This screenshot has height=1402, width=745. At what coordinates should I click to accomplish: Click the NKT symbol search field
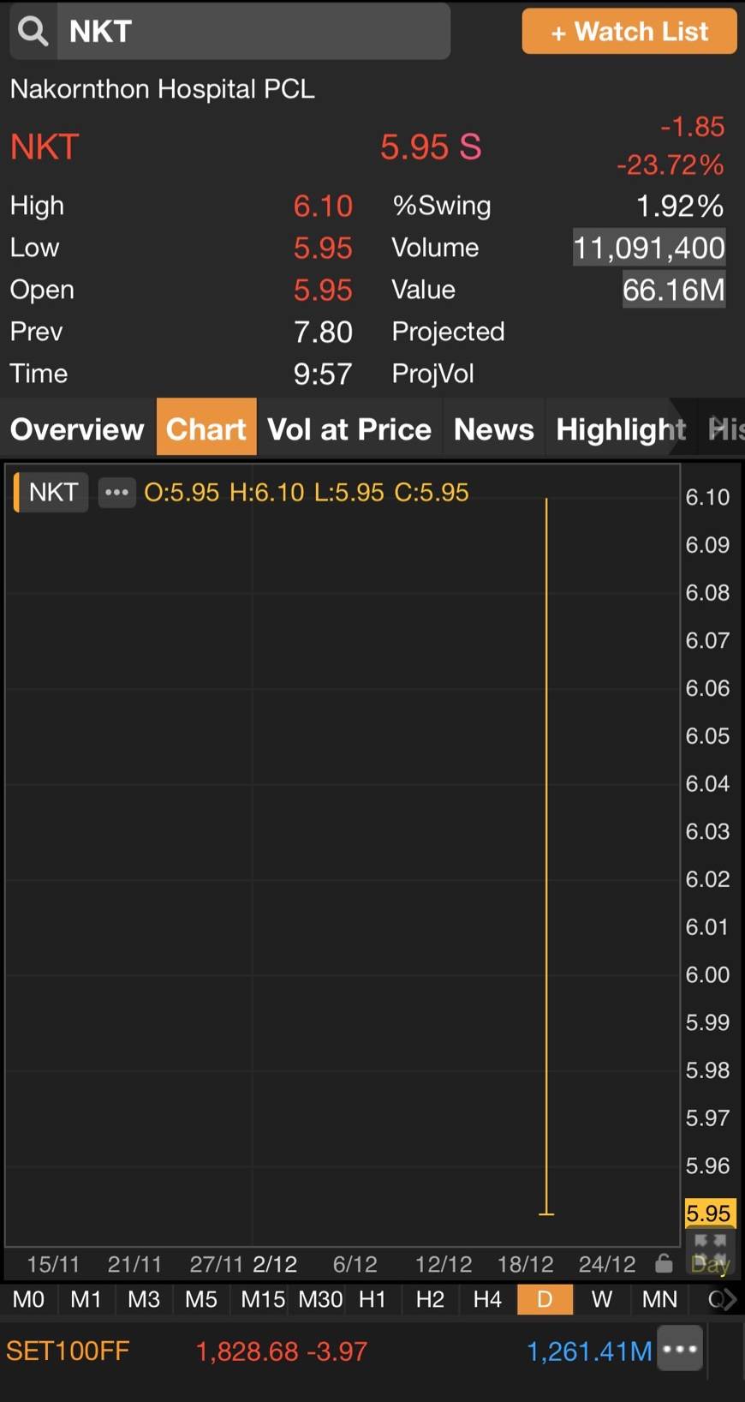coord(253,32)
